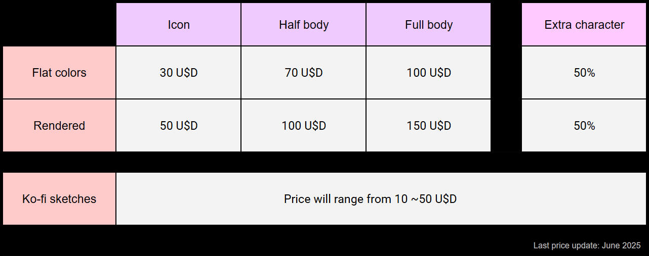Viewport: 649px width, 256px height.
Task: Click the Last price update note
Action: pos(587,245)
